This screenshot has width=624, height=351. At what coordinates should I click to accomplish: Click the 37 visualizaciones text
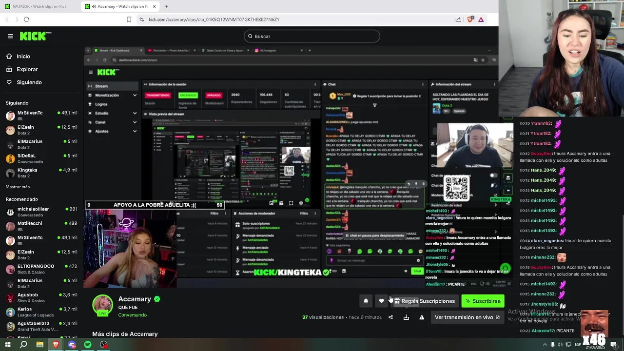[323, 317]
